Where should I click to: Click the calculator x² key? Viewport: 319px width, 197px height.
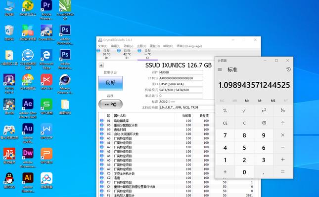[x=264, y=111]
